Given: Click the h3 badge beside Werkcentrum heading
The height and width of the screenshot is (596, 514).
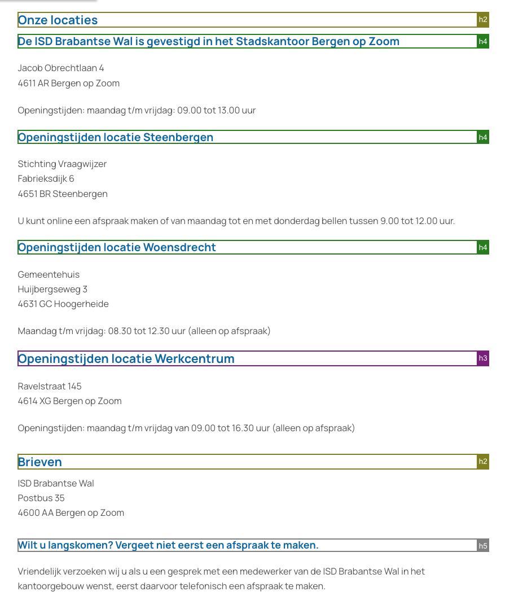Looking at the screenshot, I should click(x=482, y=358).
